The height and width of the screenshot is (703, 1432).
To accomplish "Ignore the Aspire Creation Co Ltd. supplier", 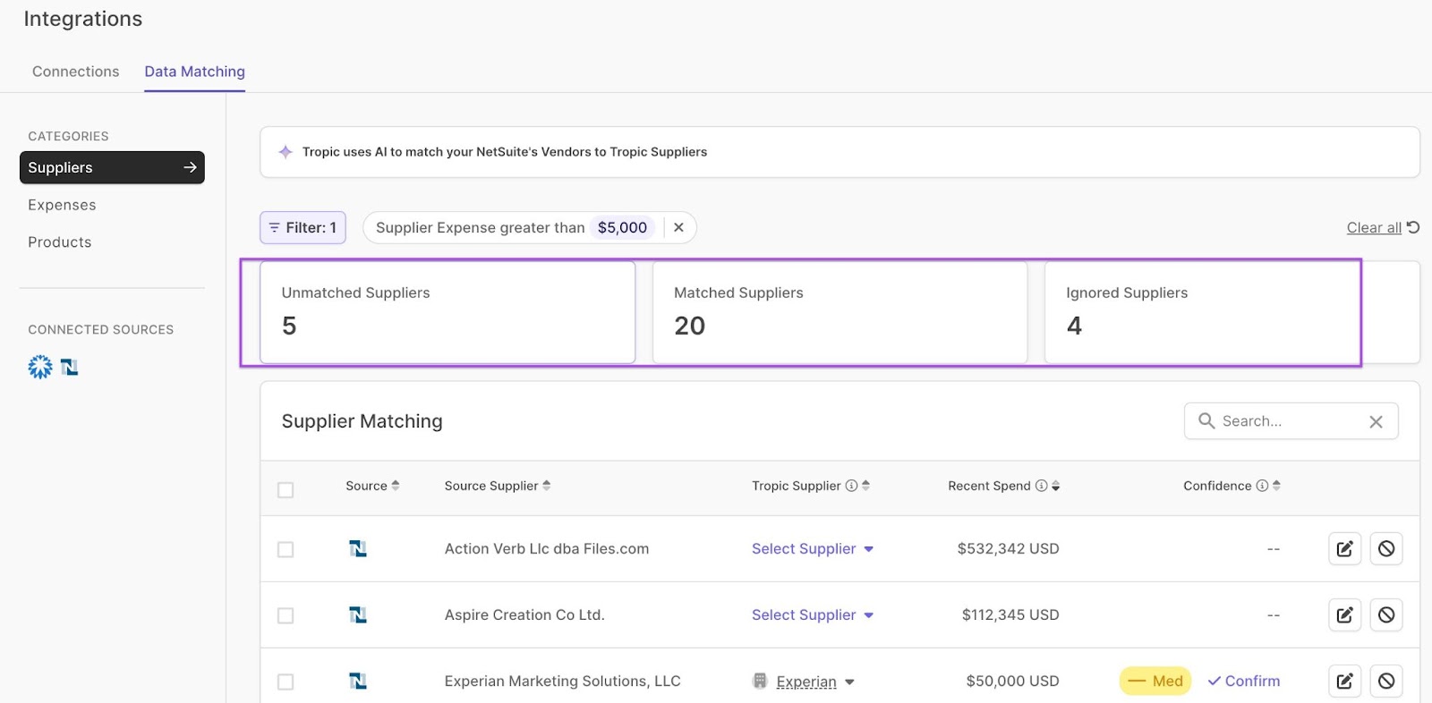I will tap(1386, 615).
